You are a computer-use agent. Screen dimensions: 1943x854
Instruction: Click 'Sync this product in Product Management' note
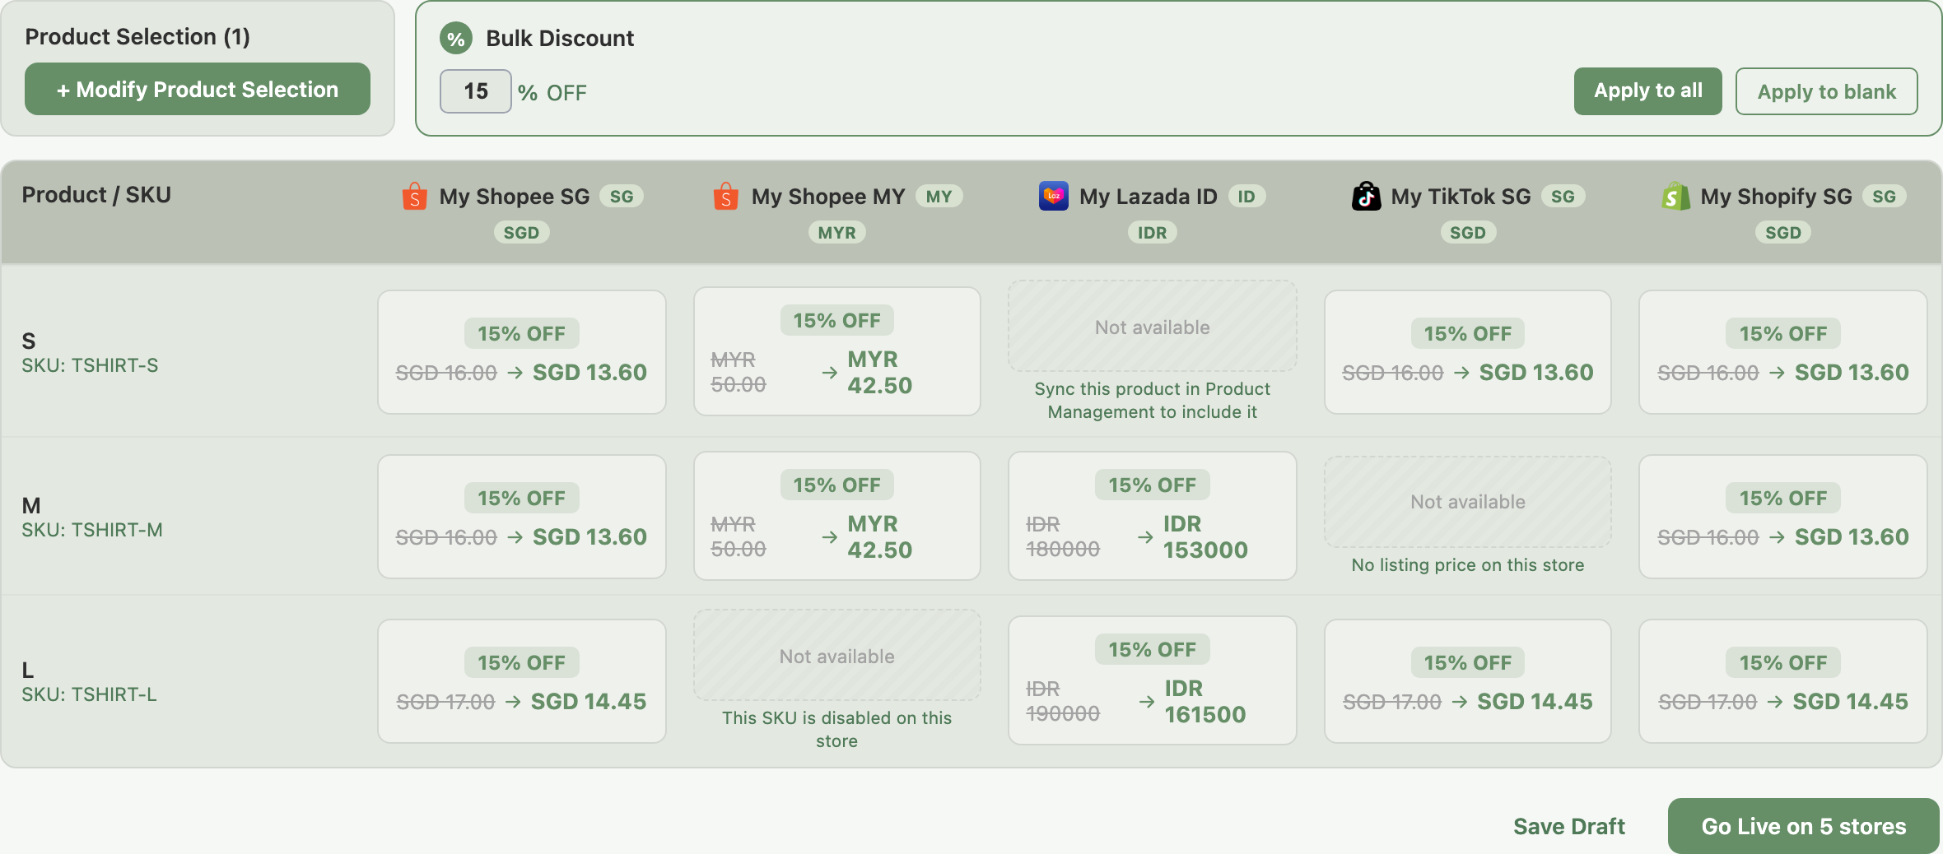(1153, 401)
